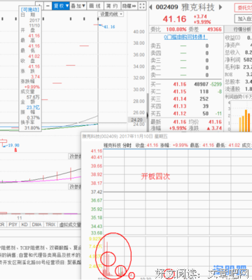Click the 均价 41.16 value
The width and height of the screenshot is (252, 280).
pyautogui.click(x=215, y=122)
